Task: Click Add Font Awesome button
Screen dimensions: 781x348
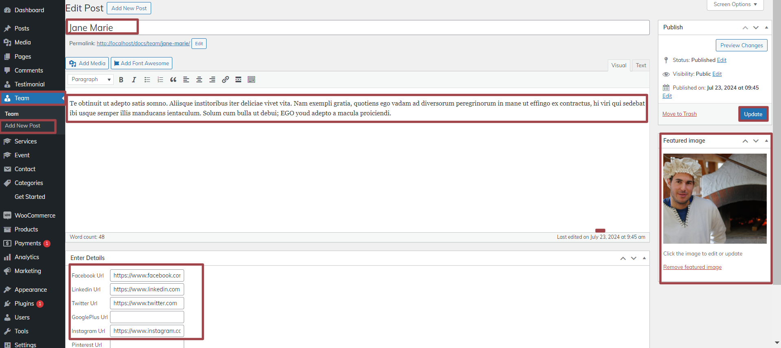Action: pyautogui.click(x=141, y=63)
